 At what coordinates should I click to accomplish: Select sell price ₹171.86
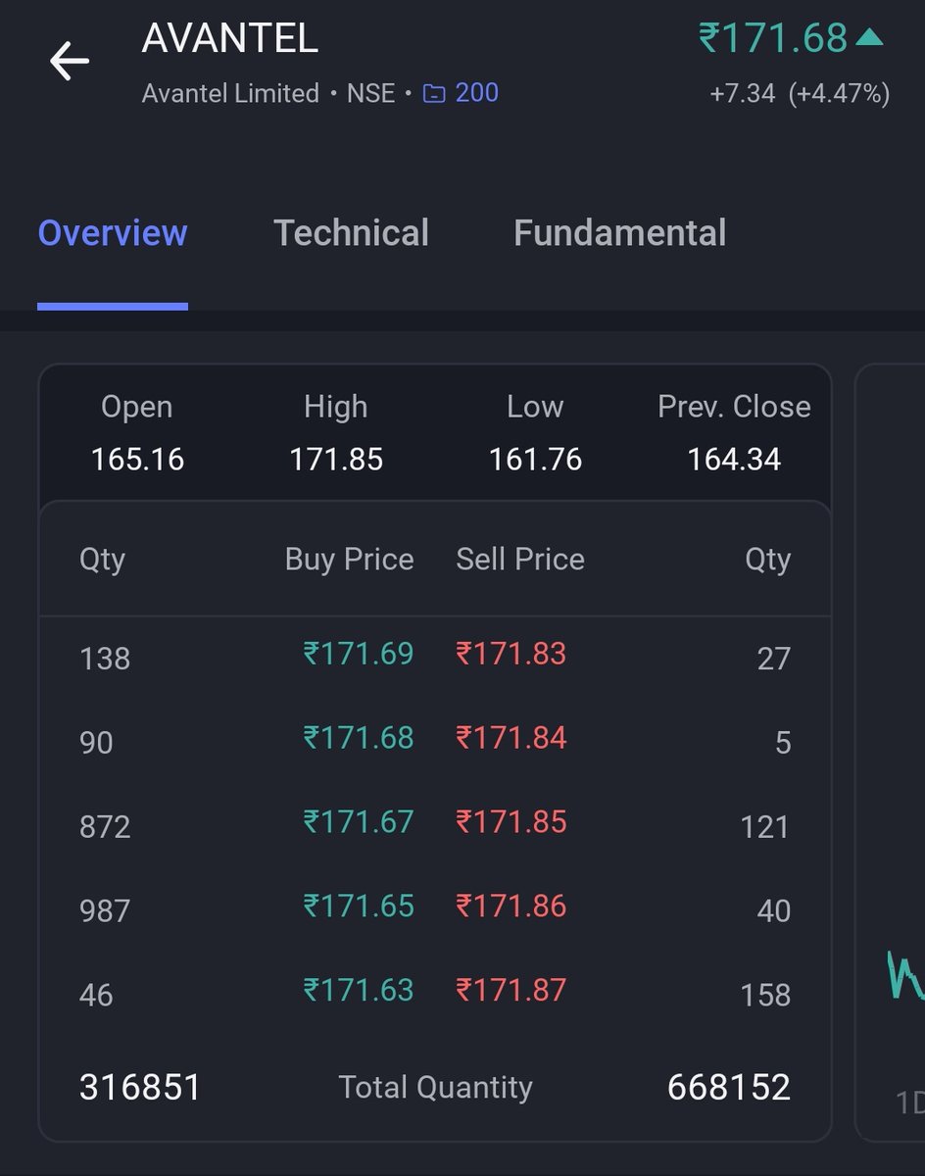point(511,906)
